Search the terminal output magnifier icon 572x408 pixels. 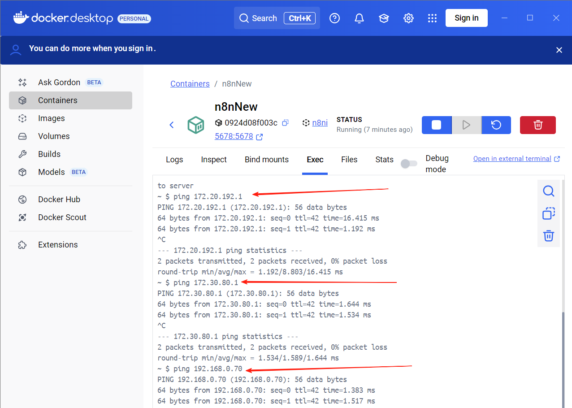549,191
